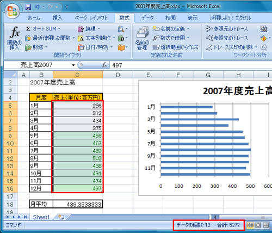
Task: Click the 1月 bar in the chart
Action: [187, 107]
